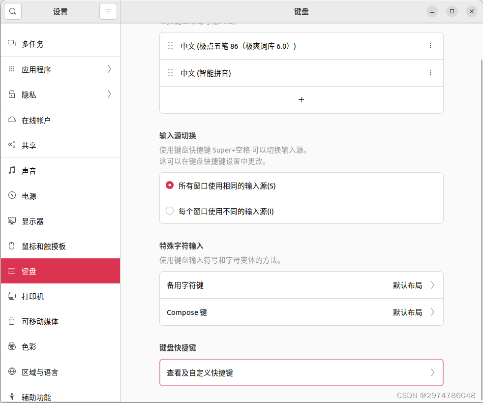Open 在线帐户 settings page
483x403 pixels.
(x=60, y=120)
